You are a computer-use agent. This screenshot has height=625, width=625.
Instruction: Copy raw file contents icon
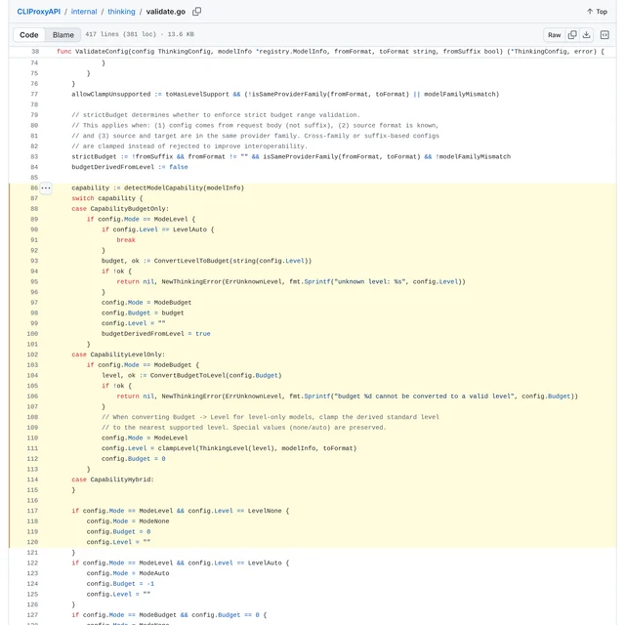click(572, 35)
